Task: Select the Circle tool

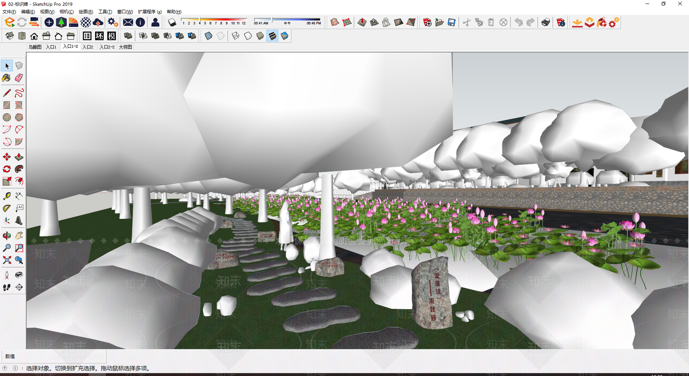Action: [7, 117]
